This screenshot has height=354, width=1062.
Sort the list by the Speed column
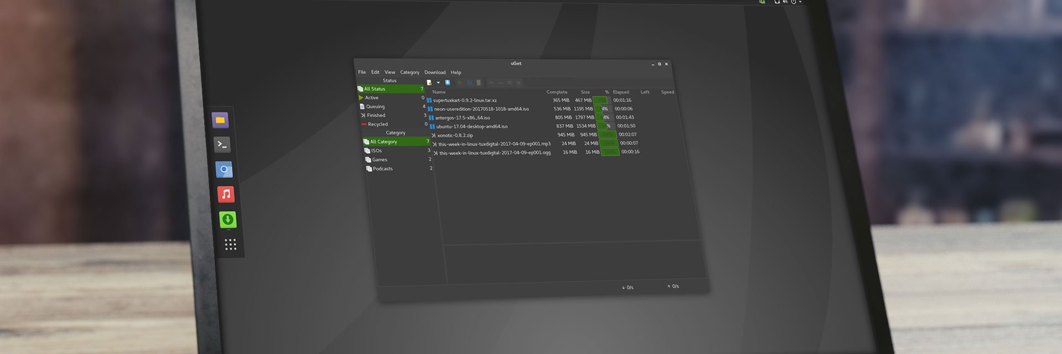(668, 92)
